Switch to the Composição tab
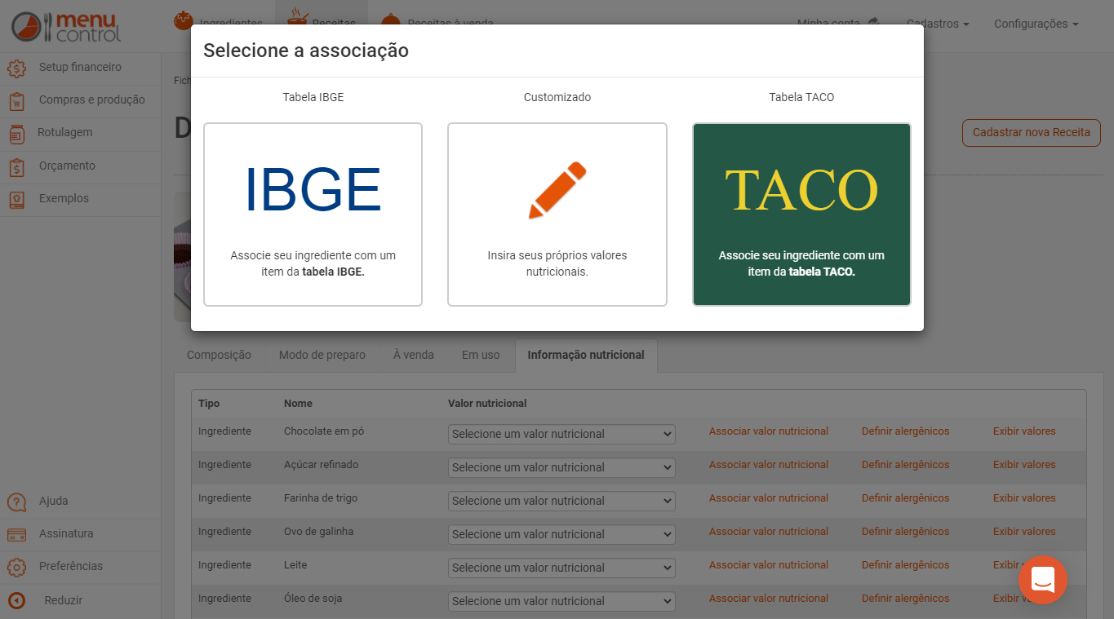1114x619 pixels. (x=219, y=356)
